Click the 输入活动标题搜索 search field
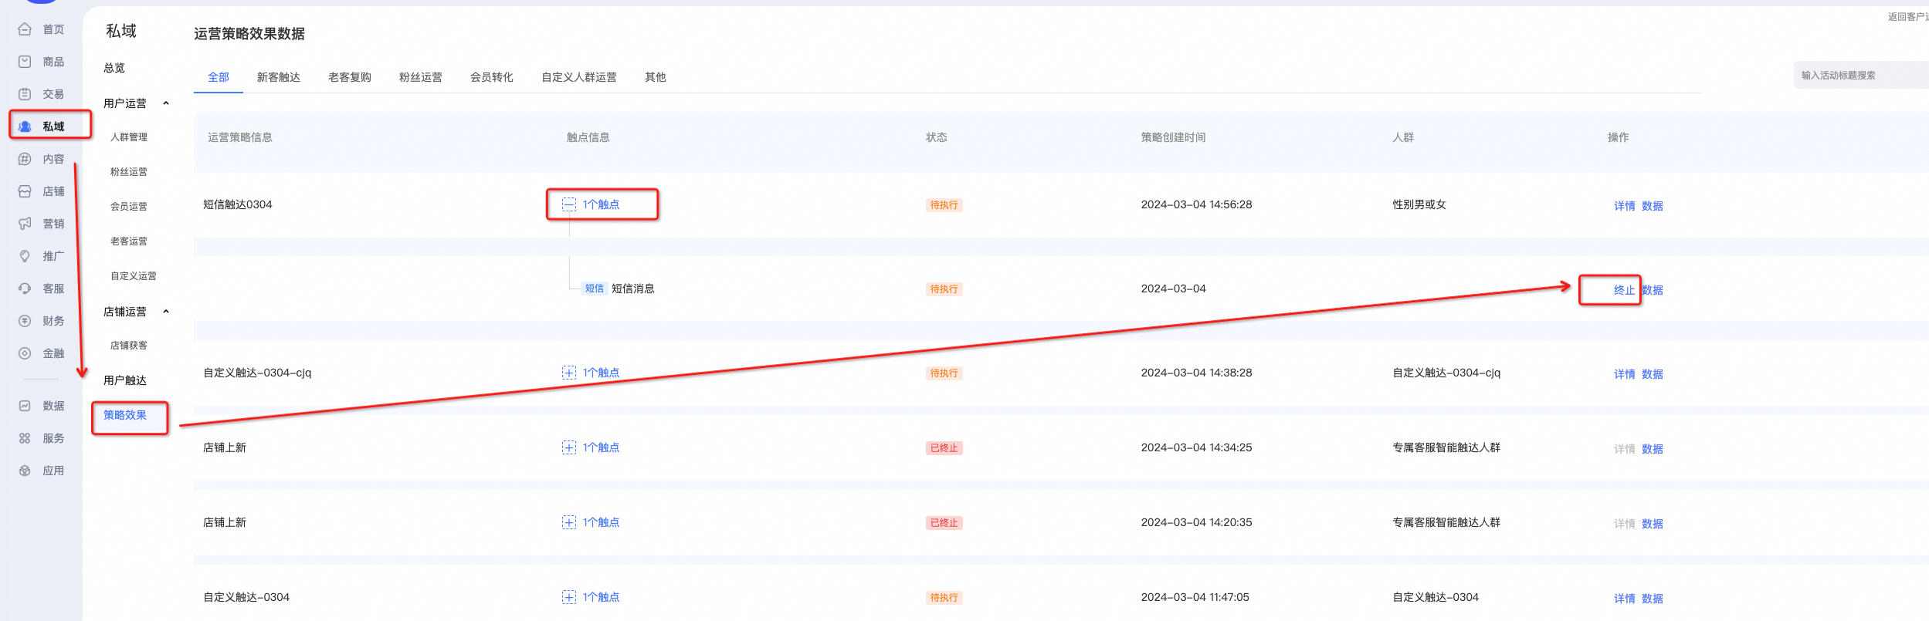This screenshot has width=1929, height=621. [x=1861, y=76]
